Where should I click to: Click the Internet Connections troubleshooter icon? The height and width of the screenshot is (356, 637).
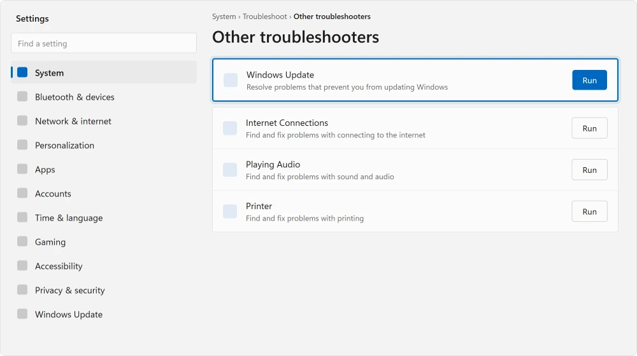(230, 128)
